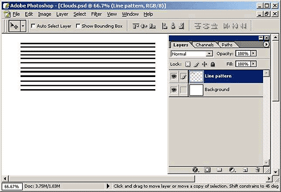This screenshot has height=192, width=281.
Task: Click the Line pattern layer thumbnail
Action: (196, 76)
